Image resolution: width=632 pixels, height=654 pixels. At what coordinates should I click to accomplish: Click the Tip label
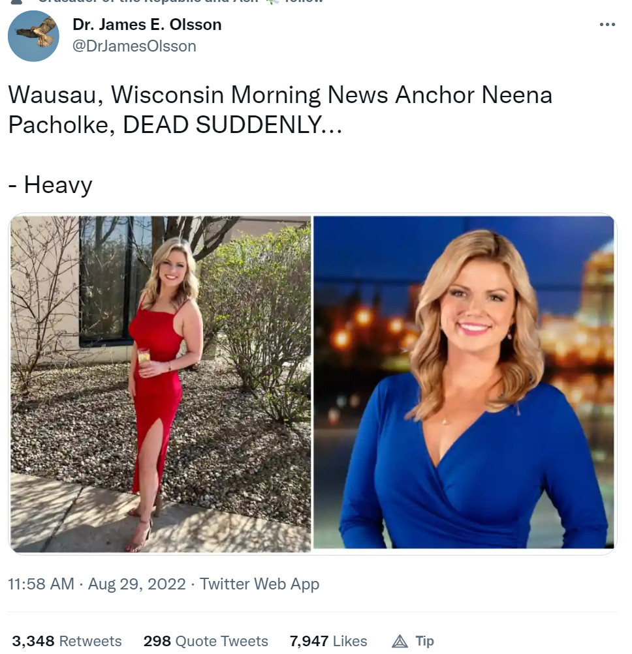(x=425, y=641)
